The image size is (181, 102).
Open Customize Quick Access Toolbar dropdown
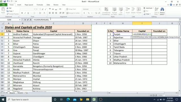click(16, 1)
